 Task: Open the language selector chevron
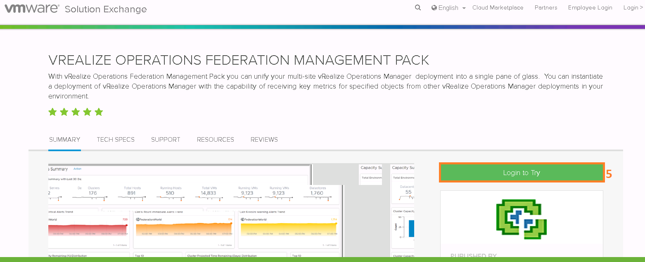[464, 8]
